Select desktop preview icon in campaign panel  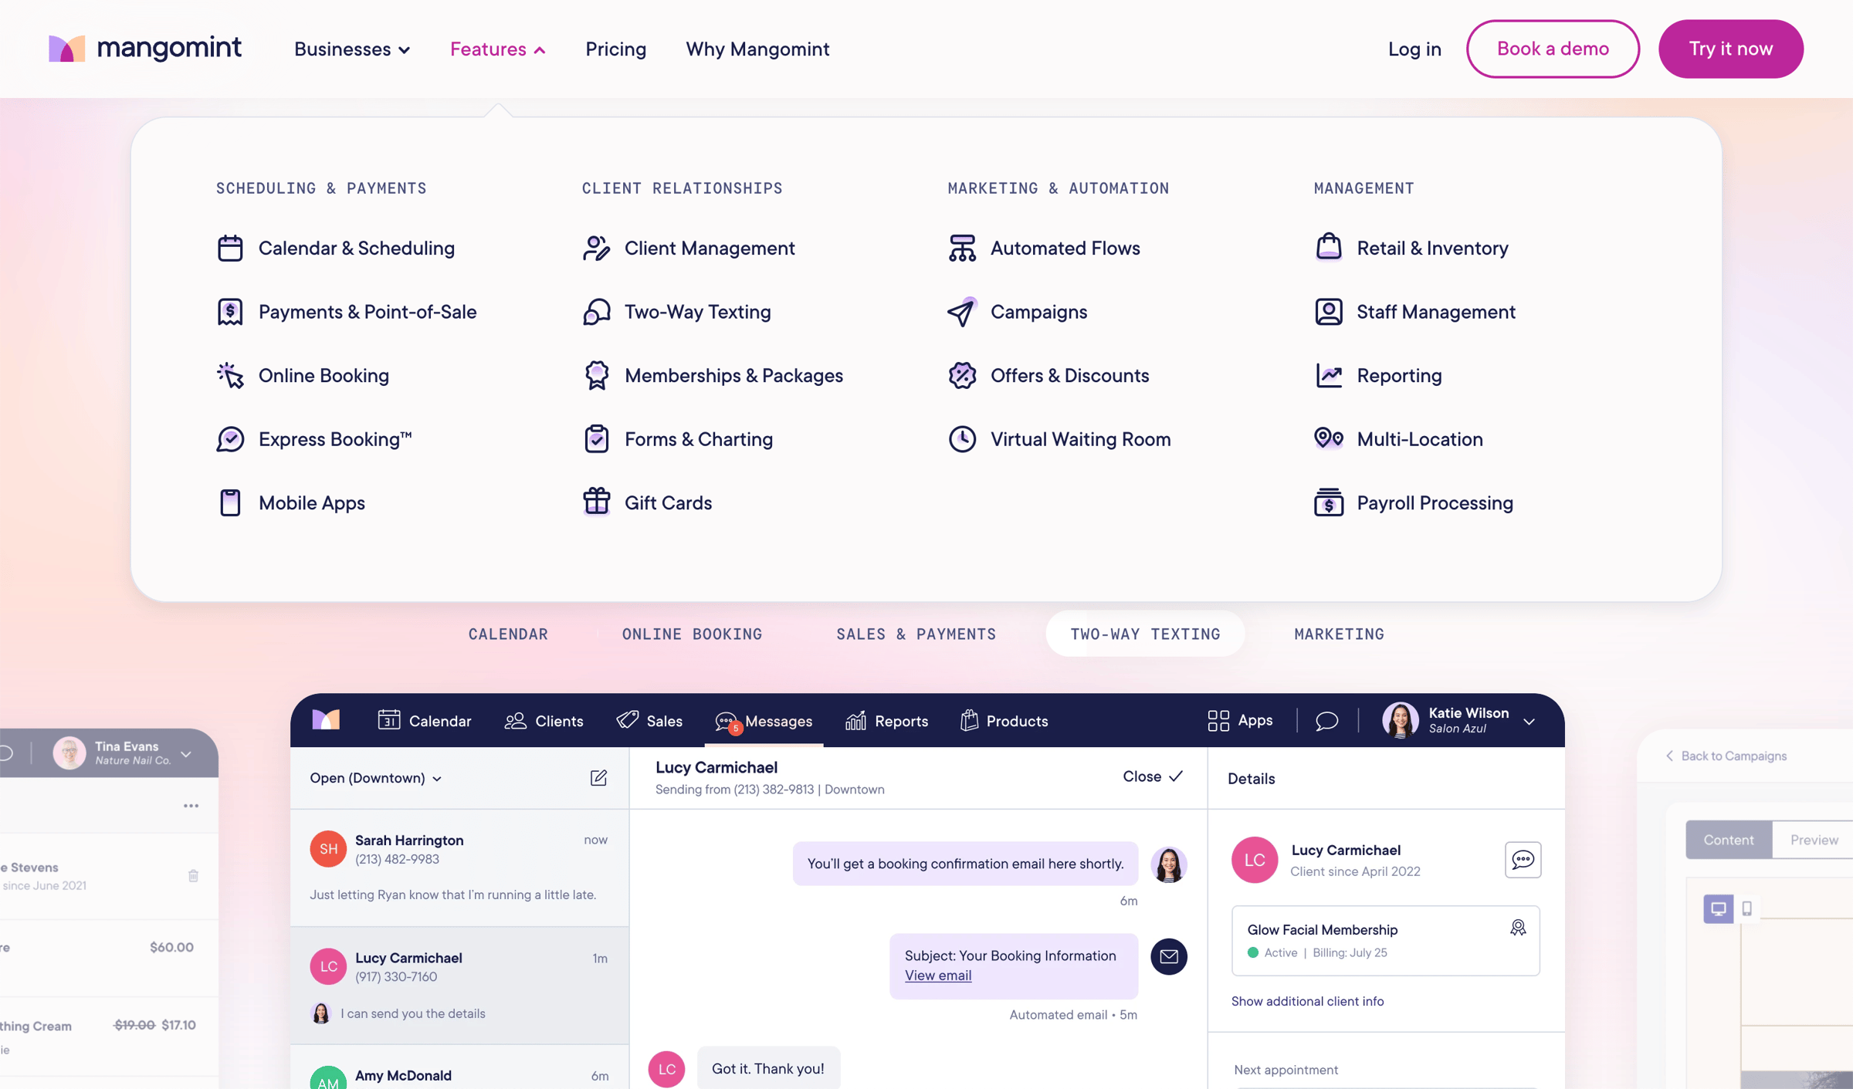1719,908
